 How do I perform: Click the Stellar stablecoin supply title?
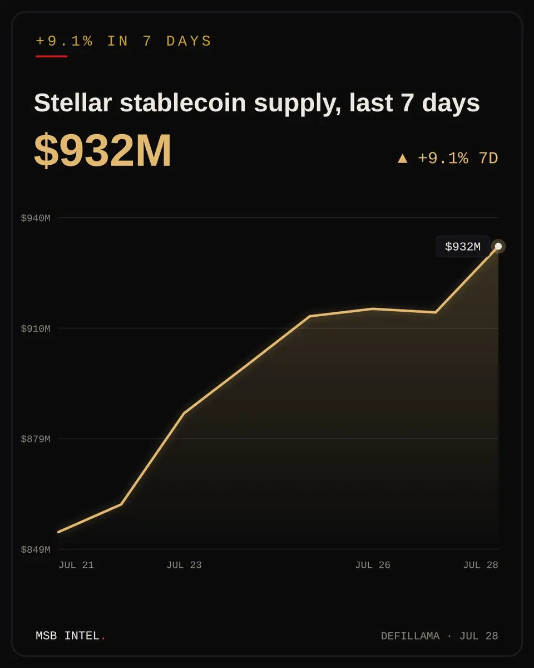[257, 103]
